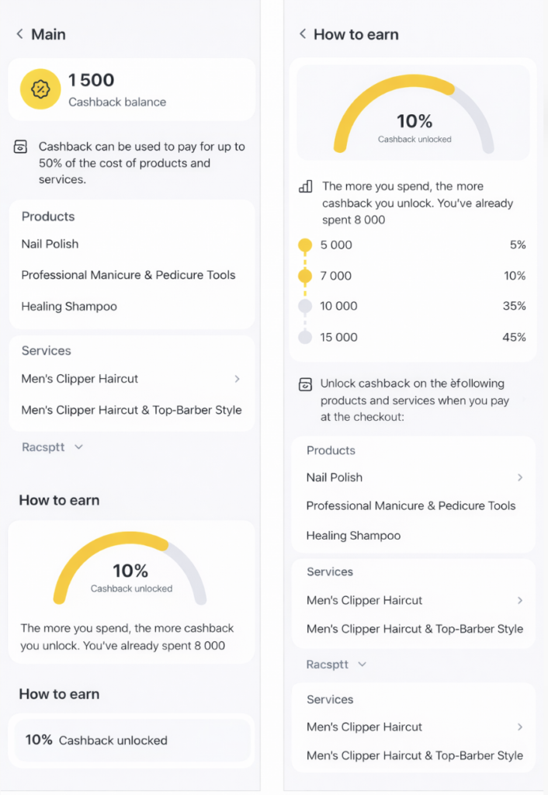
Task: Select the grey 15 000 tier dot
Action: tap(305, 337)
